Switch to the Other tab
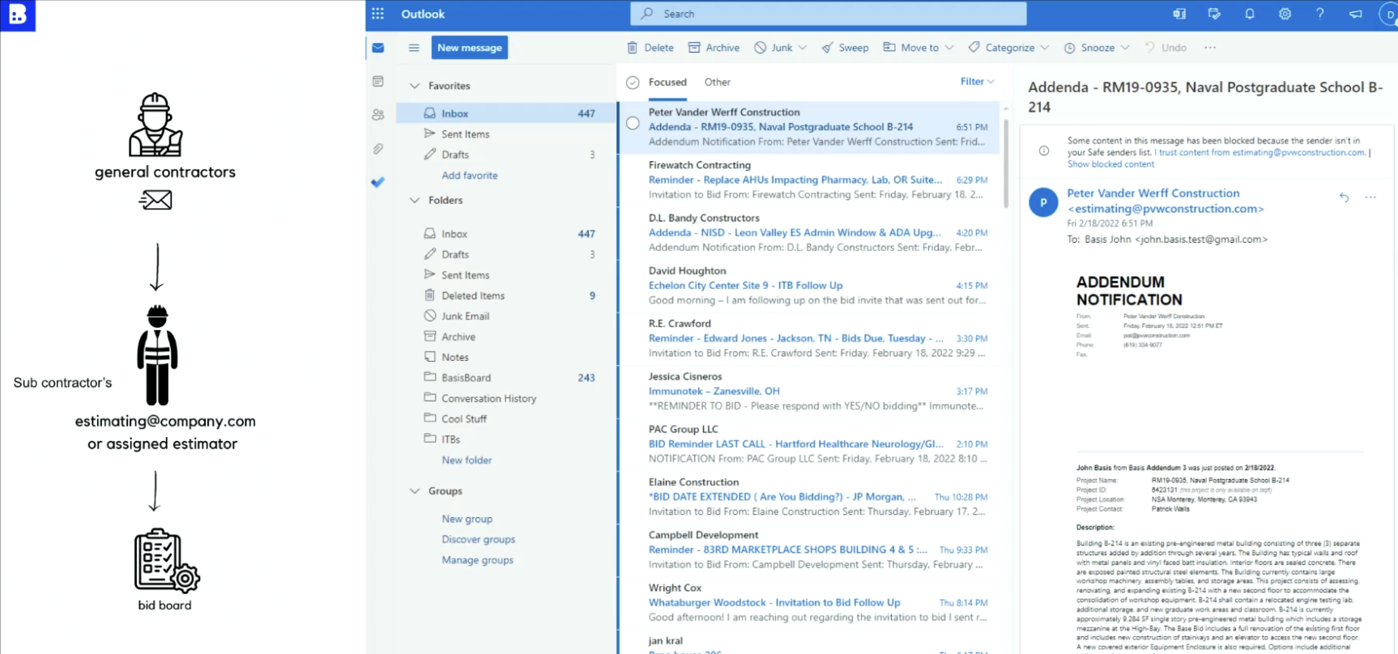 [717, 83]
